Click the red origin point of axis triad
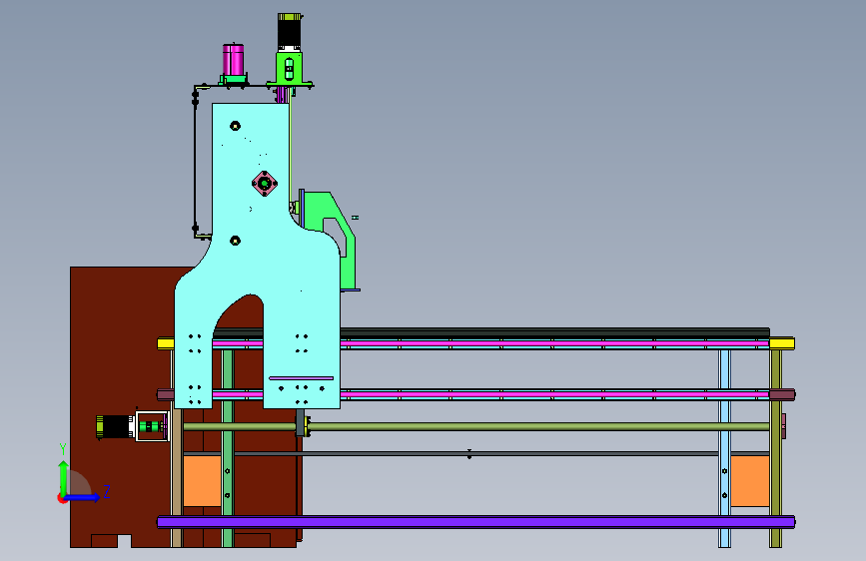 [x=62, y=498]
